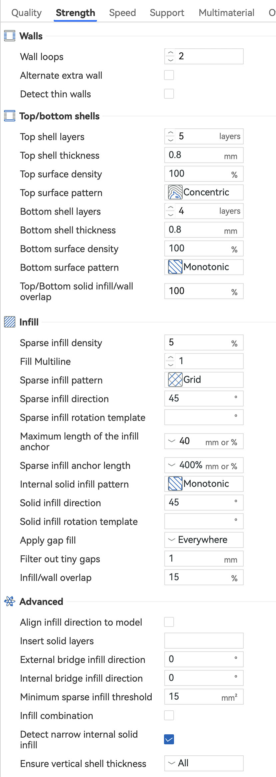Toggle Align infill direction to model
This screenshot has width=276, height=777.
click(x=169, y=622)
